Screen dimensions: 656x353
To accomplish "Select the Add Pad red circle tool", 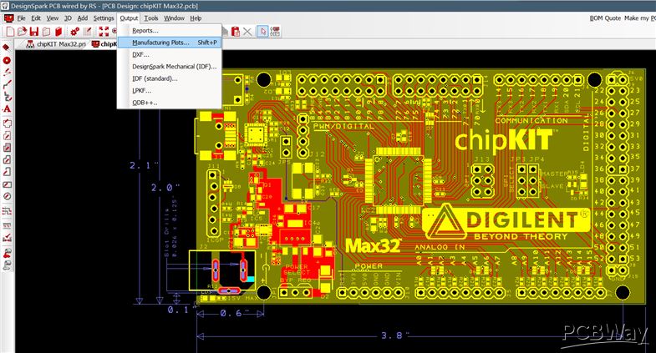I will tap(7, 60).
